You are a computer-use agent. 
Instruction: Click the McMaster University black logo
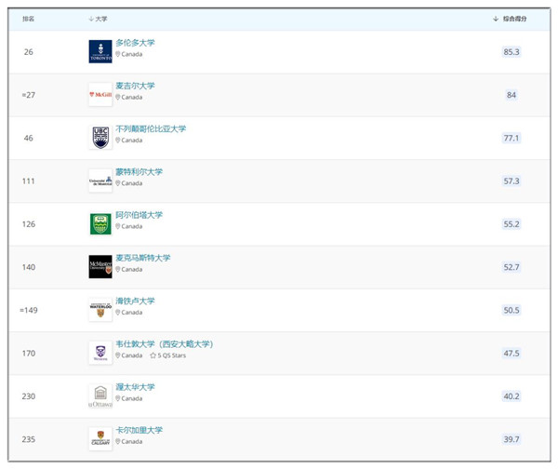[100, 267]
